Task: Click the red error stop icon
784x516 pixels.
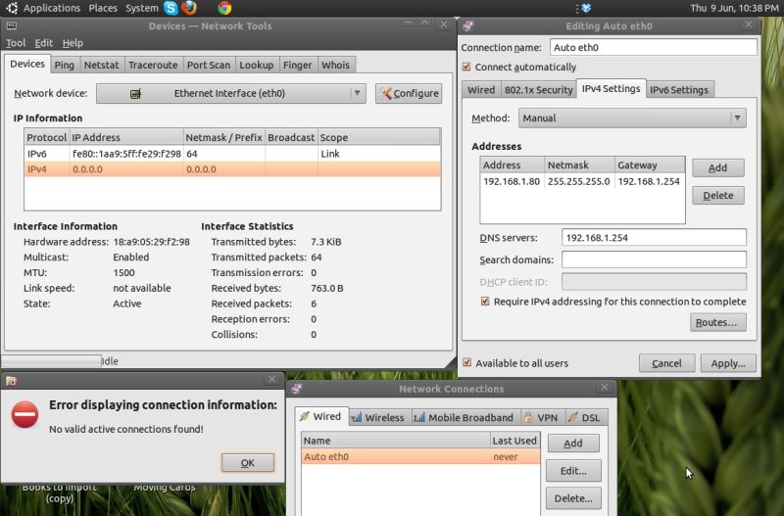Action: point(25,414)
